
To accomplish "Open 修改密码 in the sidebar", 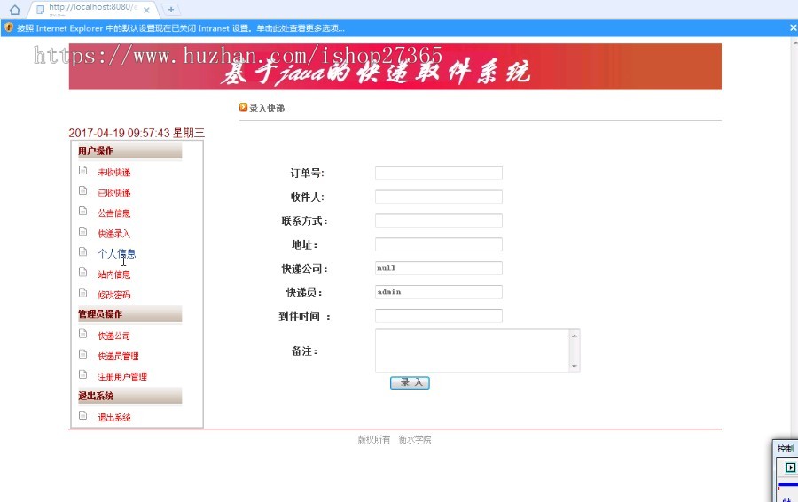I will [x=114, y=295].
